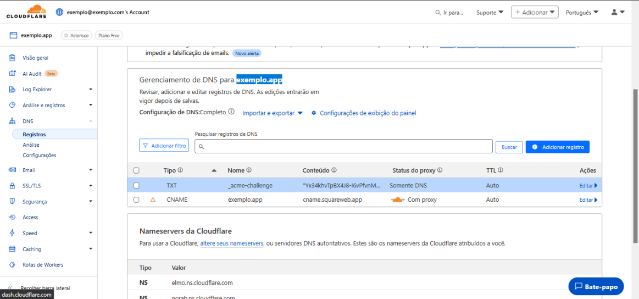This screenshot has height=299, width=639.
Task: Expand the Log Explorer section
Action: tap(91, 90)
